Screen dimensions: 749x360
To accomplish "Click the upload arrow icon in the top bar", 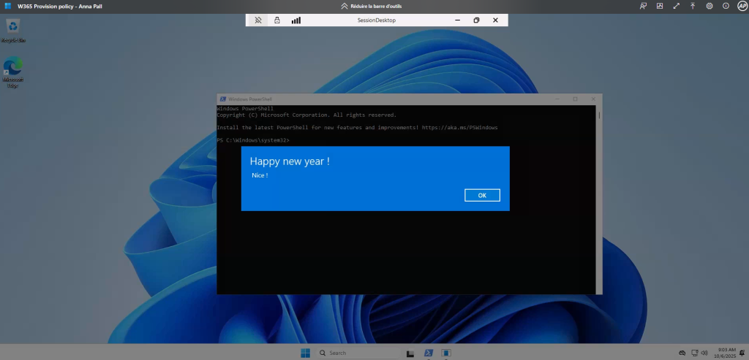I will click(x=693, y=6).
